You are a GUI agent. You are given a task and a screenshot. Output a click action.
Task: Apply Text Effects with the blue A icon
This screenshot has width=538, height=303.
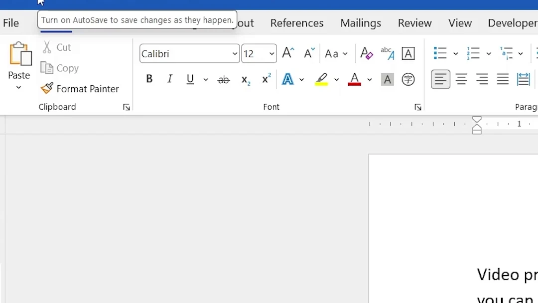tap(287, 79)
